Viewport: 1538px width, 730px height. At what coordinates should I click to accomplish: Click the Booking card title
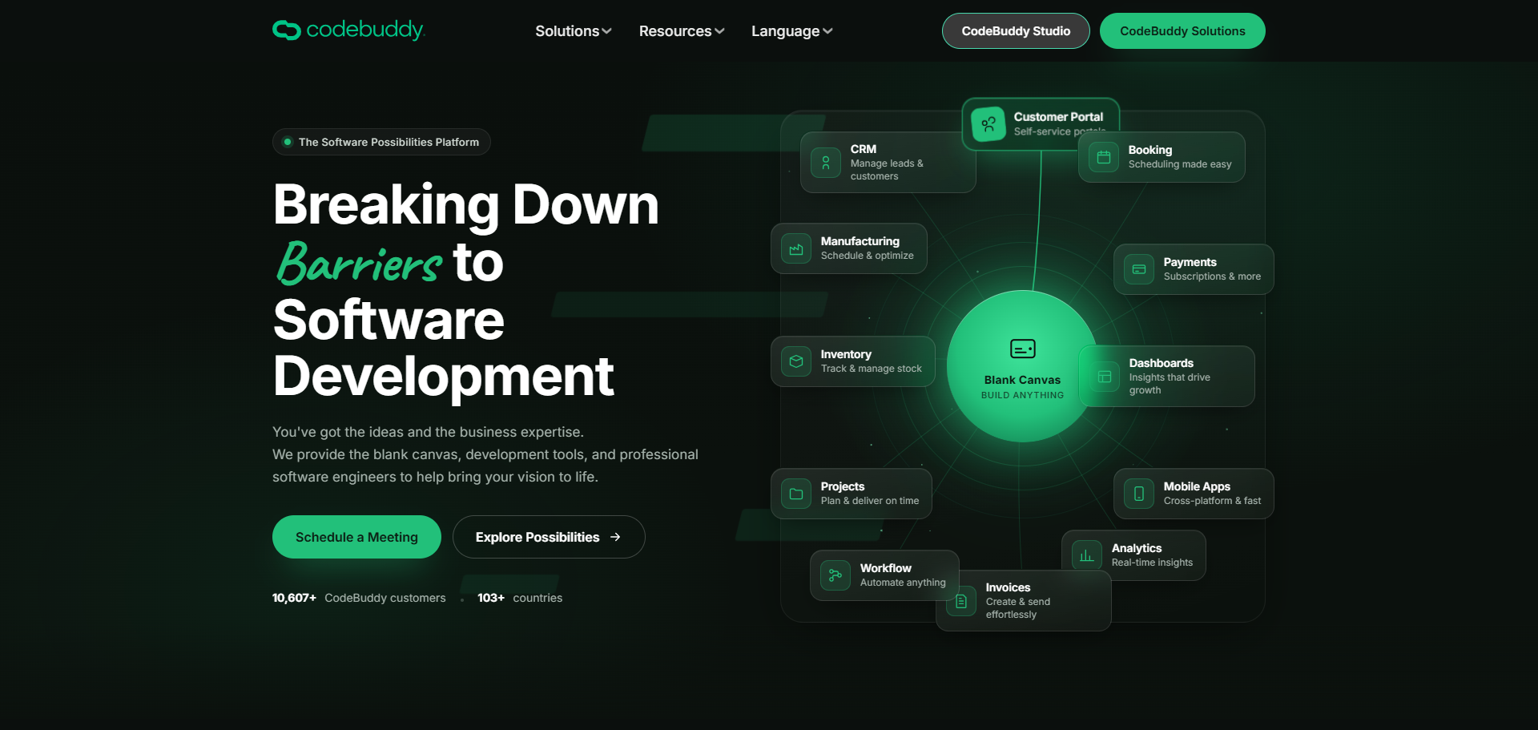pos(1149,150)
